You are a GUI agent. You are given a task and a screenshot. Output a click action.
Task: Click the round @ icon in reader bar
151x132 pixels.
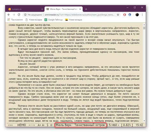tap(51, 125)
